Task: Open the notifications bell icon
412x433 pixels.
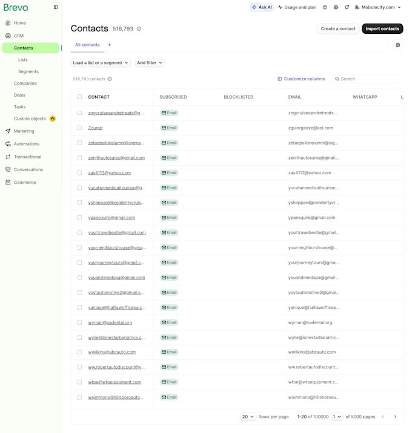Action: [x=347, y=7]
